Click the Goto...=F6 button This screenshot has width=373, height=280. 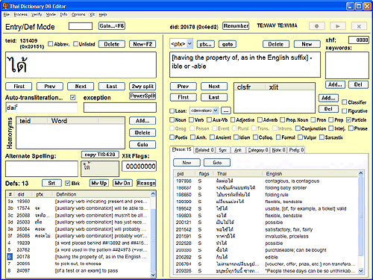tap(112, 26)
